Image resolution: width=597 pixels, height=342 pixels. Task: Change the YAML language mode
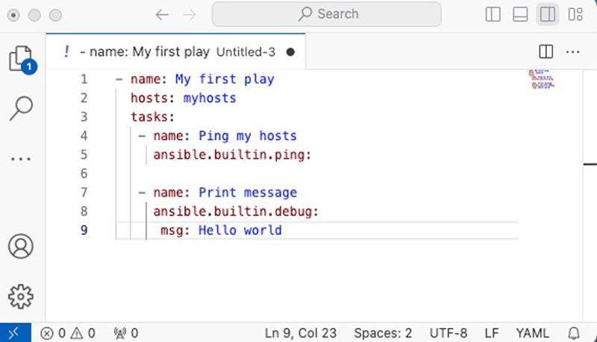531,333
